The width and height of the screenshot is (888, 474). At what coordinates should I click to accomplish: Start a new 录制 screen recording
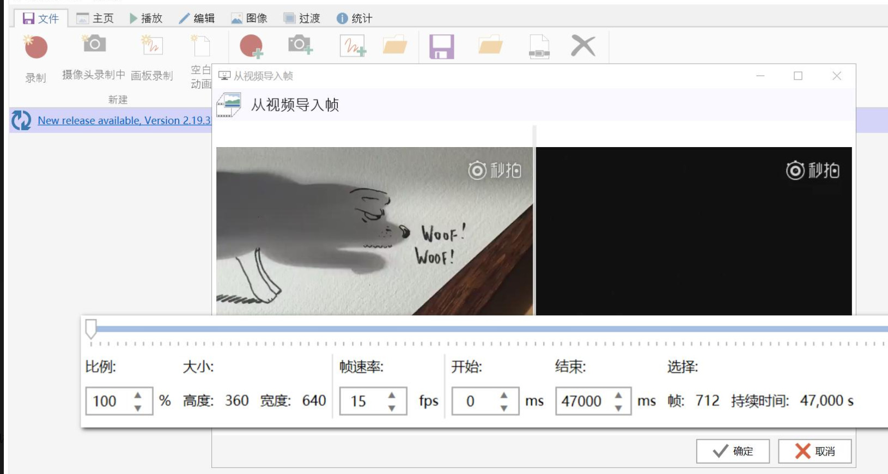click(x=36, y=59)
